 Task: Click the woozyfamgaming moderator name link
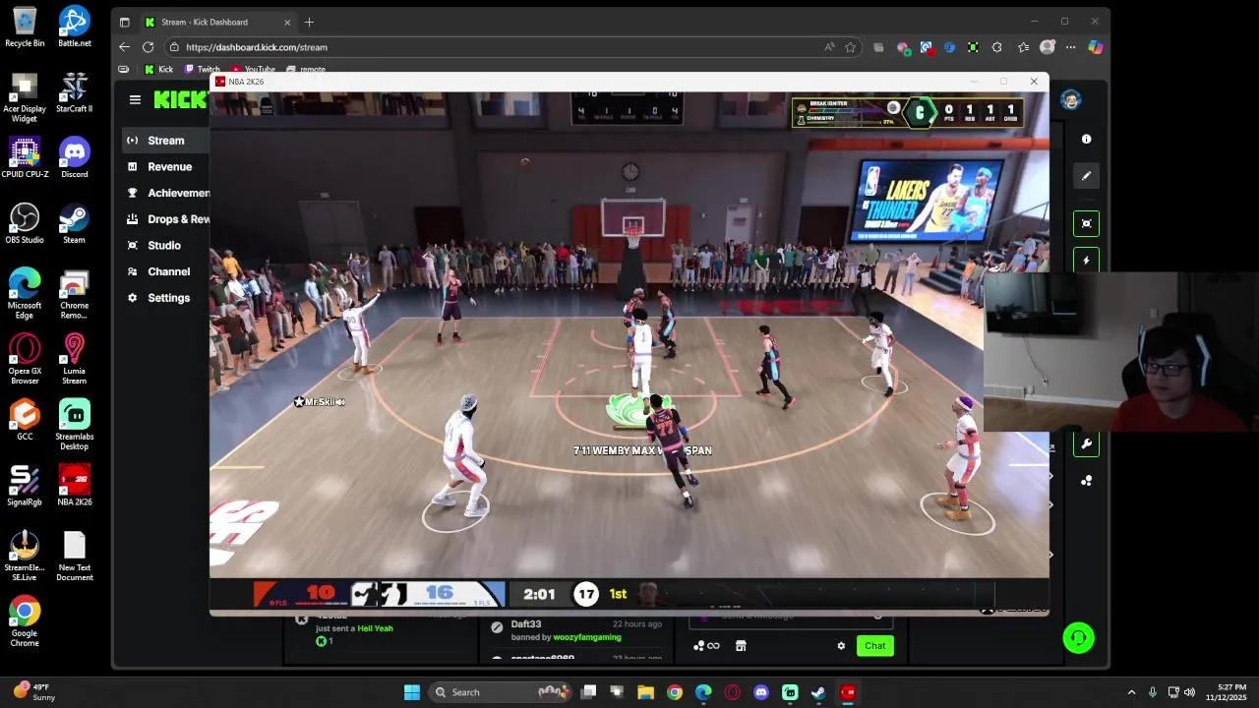pyautogui.click(x=587, y=637)
